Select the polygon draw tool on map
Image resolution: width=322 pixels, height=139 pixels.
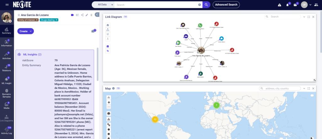click(x=109, y=129)
